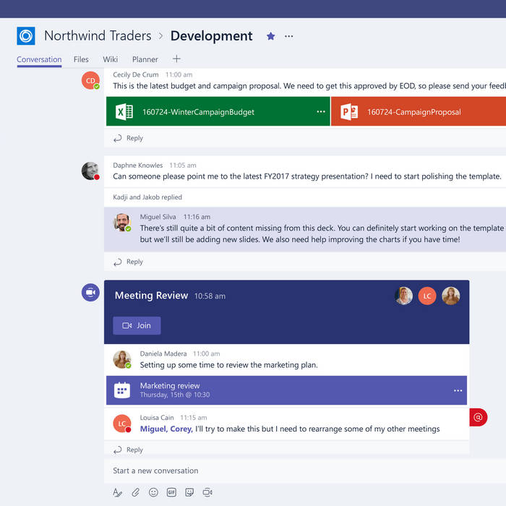This screenshot has width=506, height=506.
Task: Click the red @ mention indicator
Action: point(478,417)
